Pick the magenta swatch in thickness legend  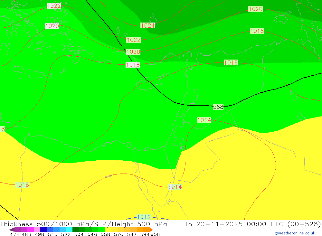pos(30,230)
